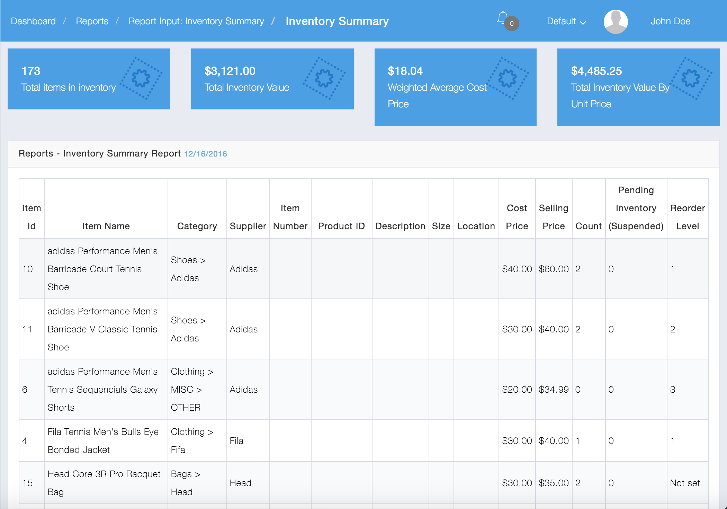727x509 pixels.
Task: Click gear icon on Total Inventory Value card
Action: pyautogui.click(x=324, y=78)
